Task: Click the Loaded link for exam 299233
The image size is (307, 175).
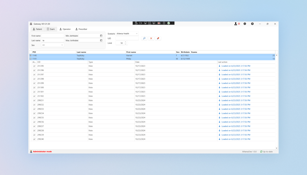Action: [x=236, y=109]
